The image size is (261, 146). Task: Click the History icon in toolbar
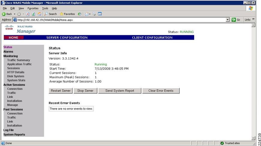[79, 14]
